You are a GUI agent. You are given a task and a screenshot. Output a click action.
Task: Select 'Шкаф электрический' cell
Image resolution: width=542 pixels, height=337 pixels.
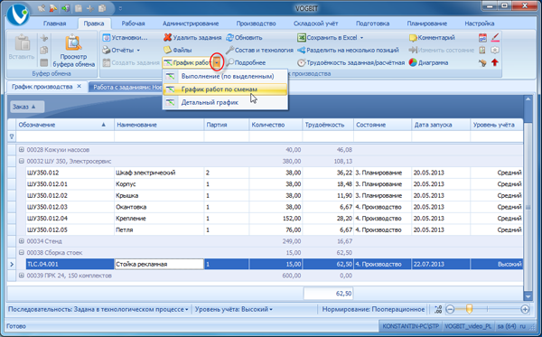[x=159, y=173]
